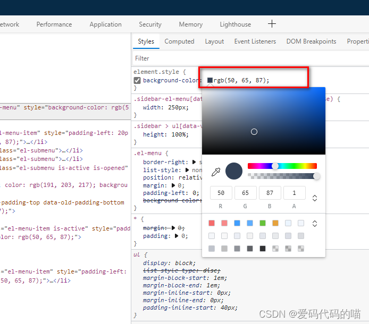Click the circle marker in the color spectrum

(x=254, y=132)
